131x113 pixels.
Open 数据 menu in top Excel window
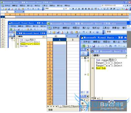52,6
